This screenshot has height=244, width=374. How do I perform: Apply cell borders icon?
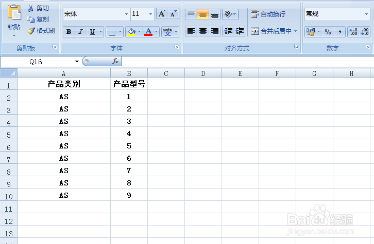point(112,32)
